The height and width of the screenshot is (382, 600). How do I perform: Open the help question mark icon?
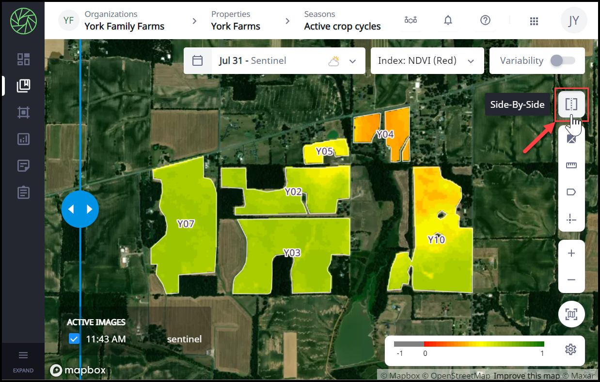pos(485,20)
